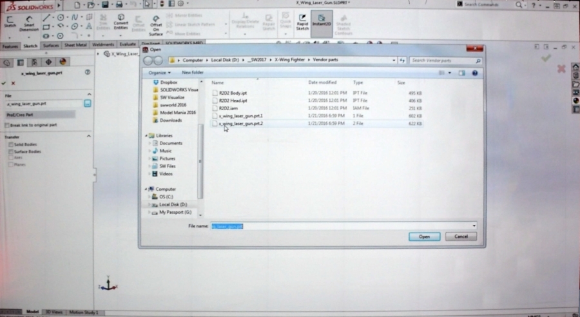Click the Print icon in SolidWorks toolbar
Image resolution: width=580 pixels, height=317 pixels.
(x=119, y=5)
